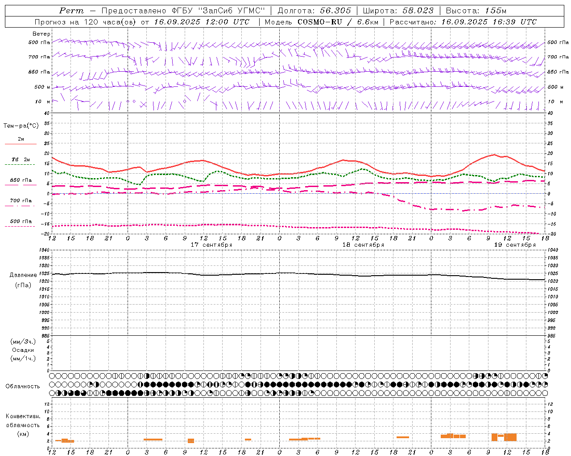Viewport: 571px width, 456px height.
Task: Click the "18 сентября" date label
Action: coord(363,245)
